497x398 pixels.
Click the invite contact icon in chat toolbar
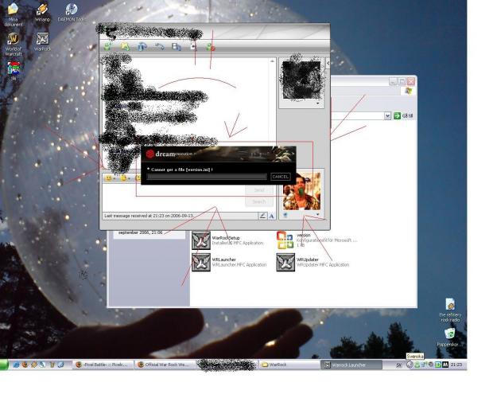point(108,47)
